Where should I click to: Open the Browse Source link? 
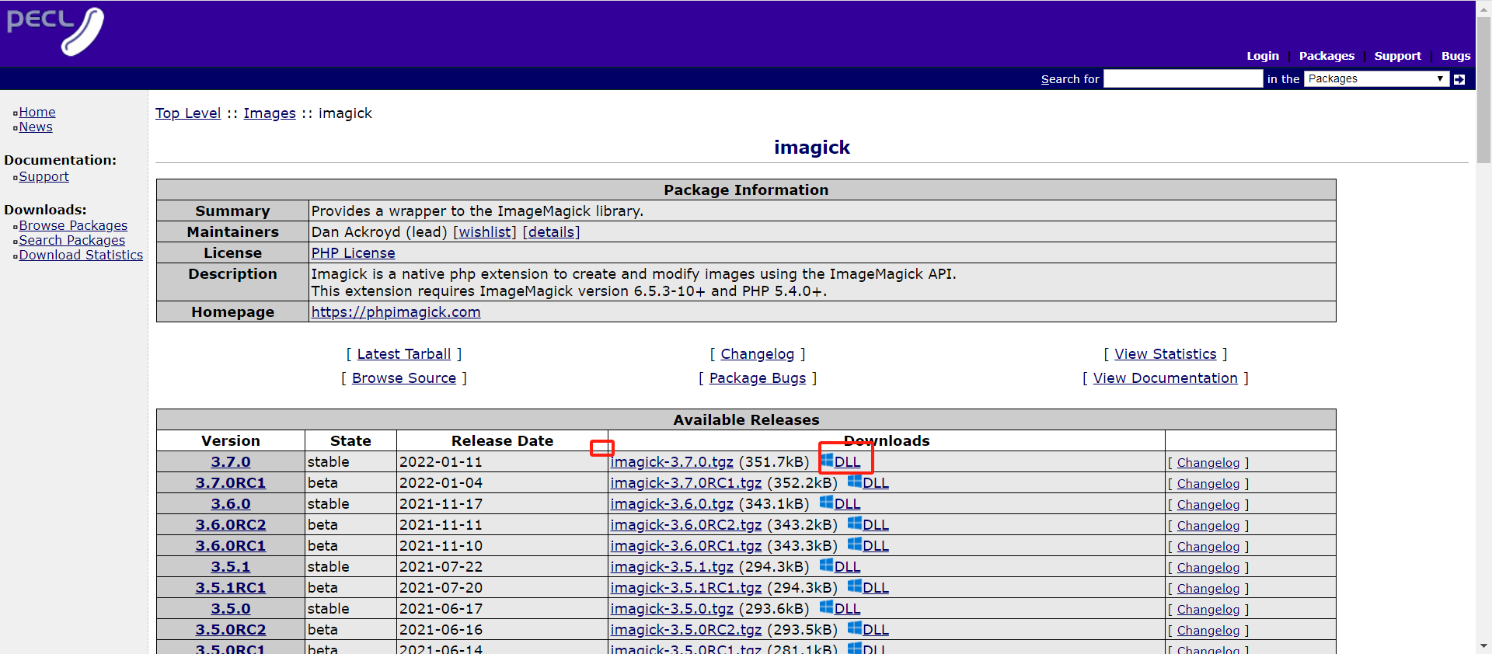coord(404,378)
